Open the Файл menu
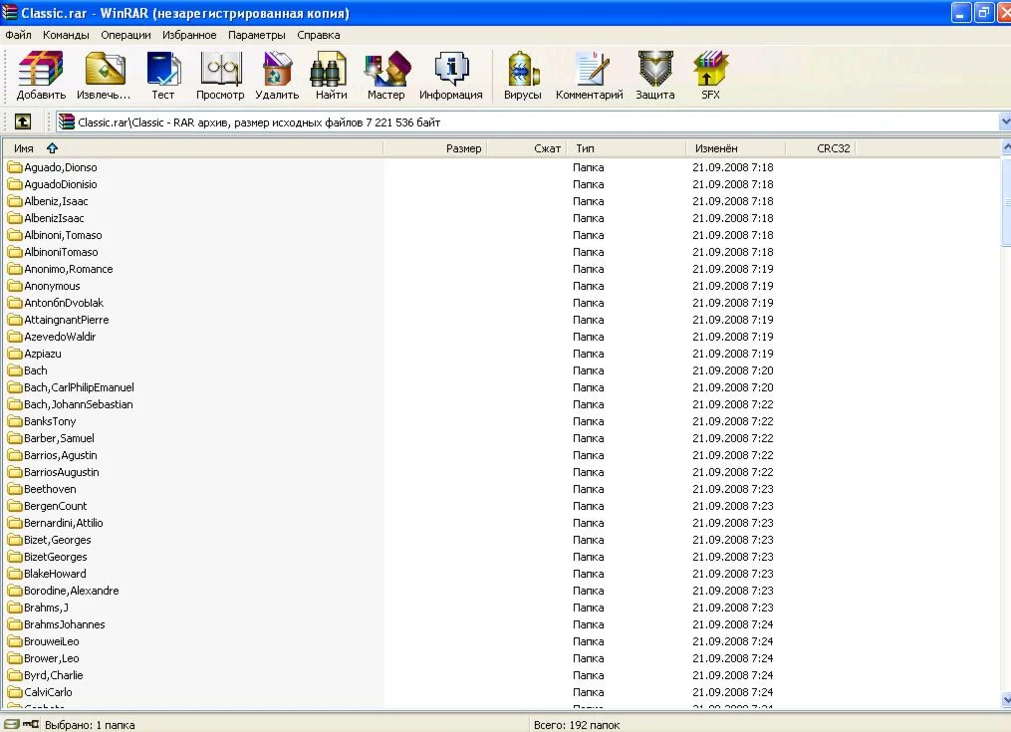This screenshot has height=732, width=1011. tap(18, 35)
